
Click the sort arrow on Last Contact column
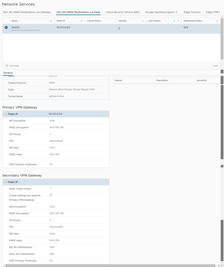click(175, 21)
